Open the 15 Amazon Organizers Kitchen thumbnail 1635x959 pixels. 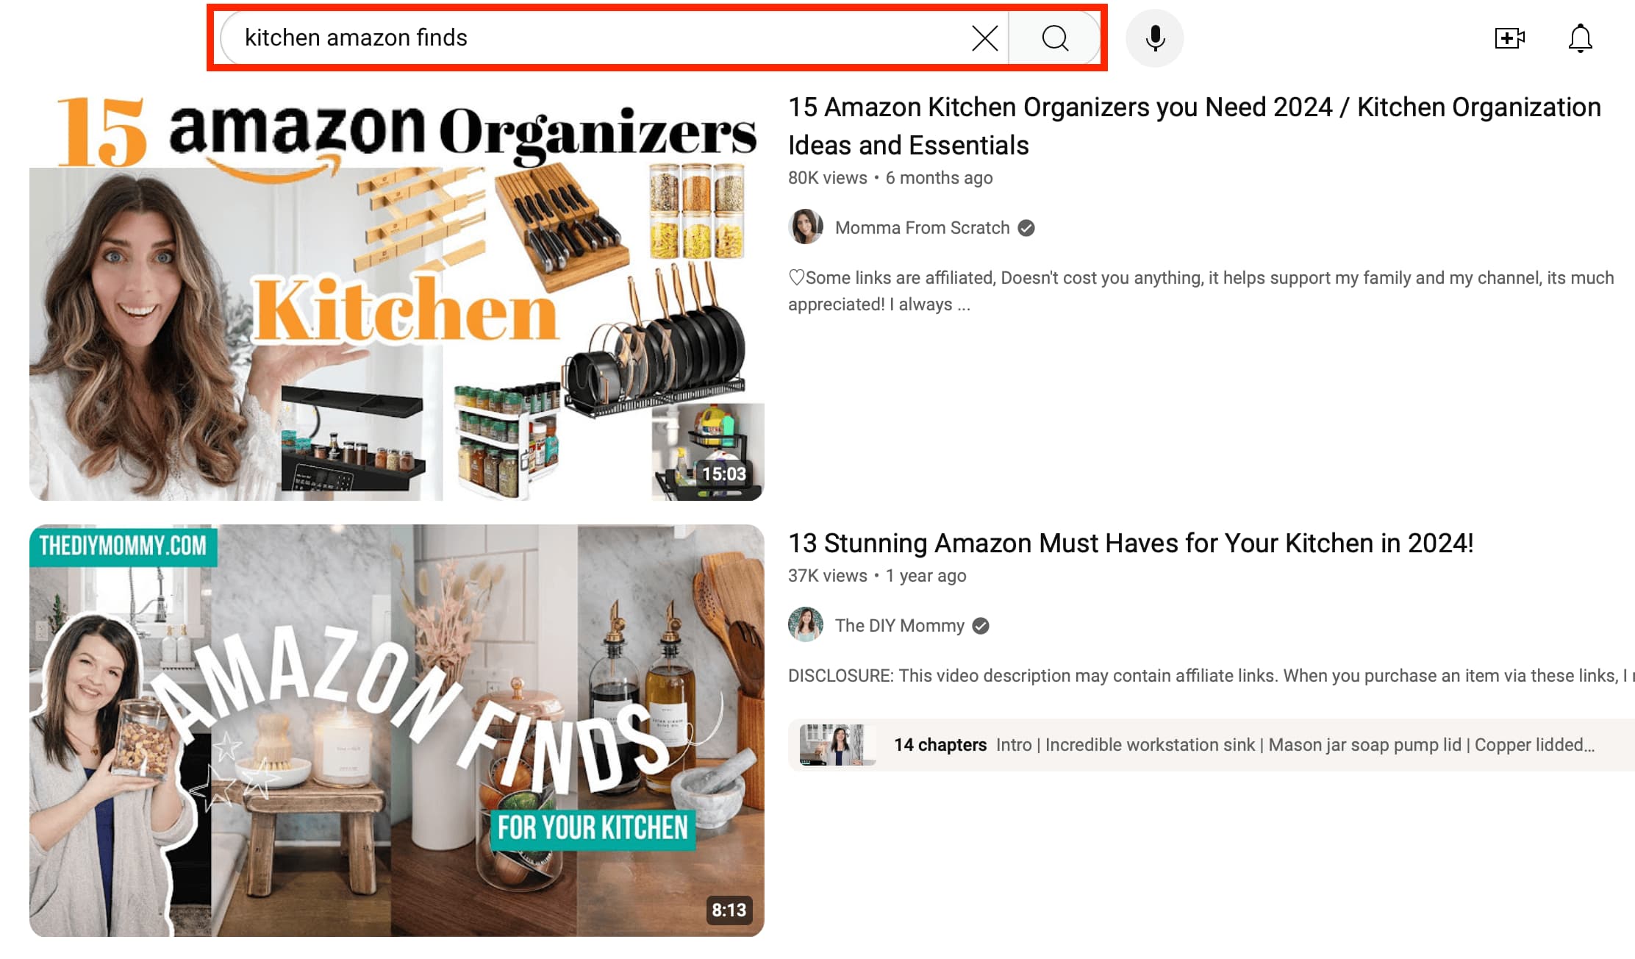[397, 295]
